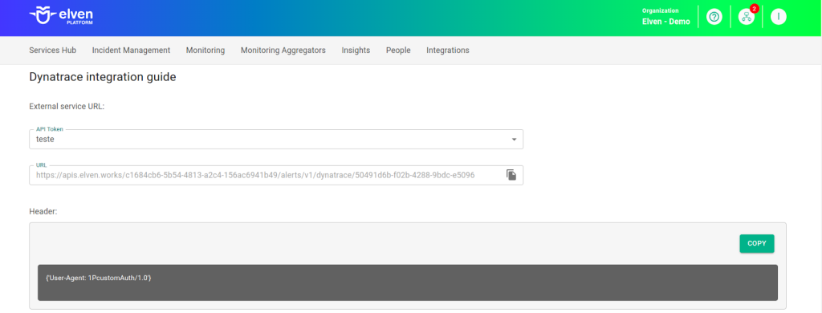
Task: Open the notifications icon with red badge
Action: click(x=746, y=17)
